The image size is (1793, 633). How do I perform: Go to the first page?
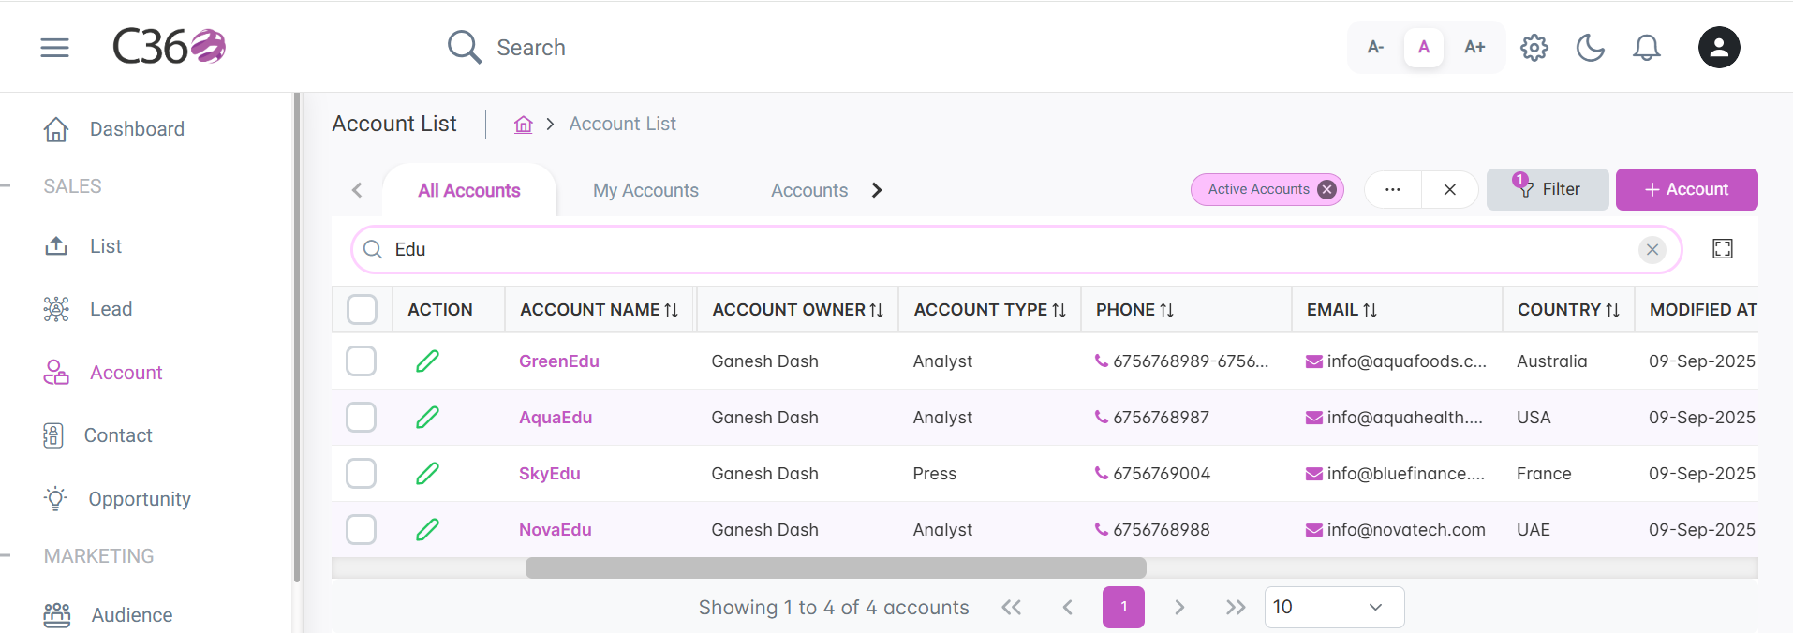[x=1012, y=607]
